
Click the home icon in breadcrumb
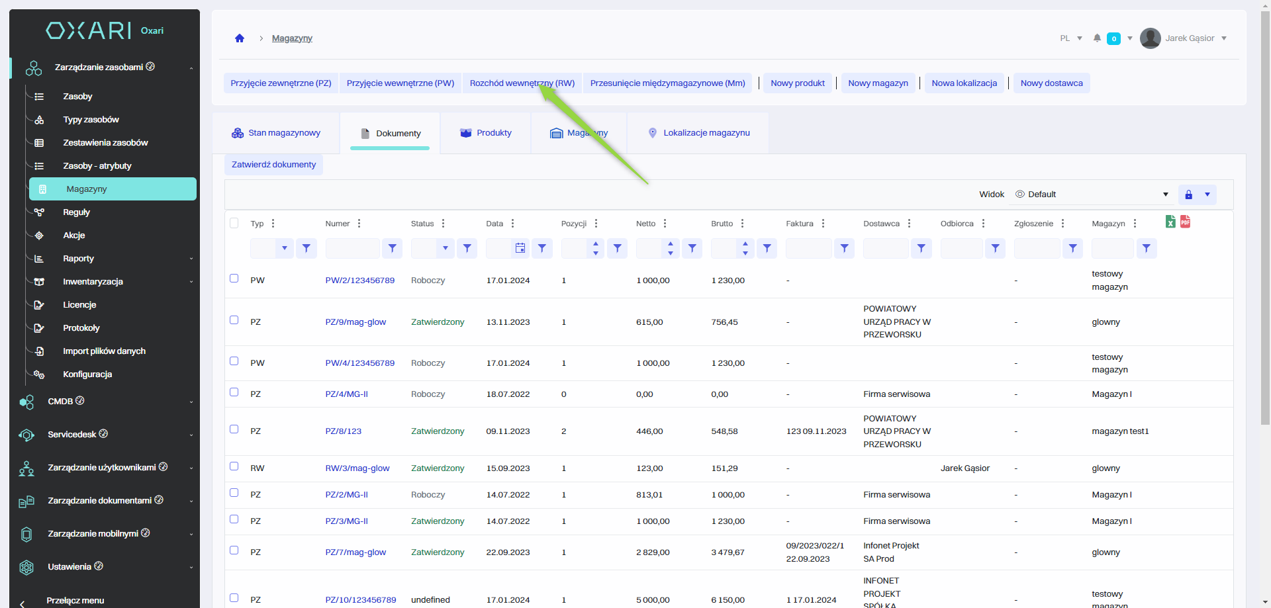tap(240, 38)
